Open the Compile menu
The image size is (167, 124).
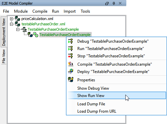coord(40,11)
